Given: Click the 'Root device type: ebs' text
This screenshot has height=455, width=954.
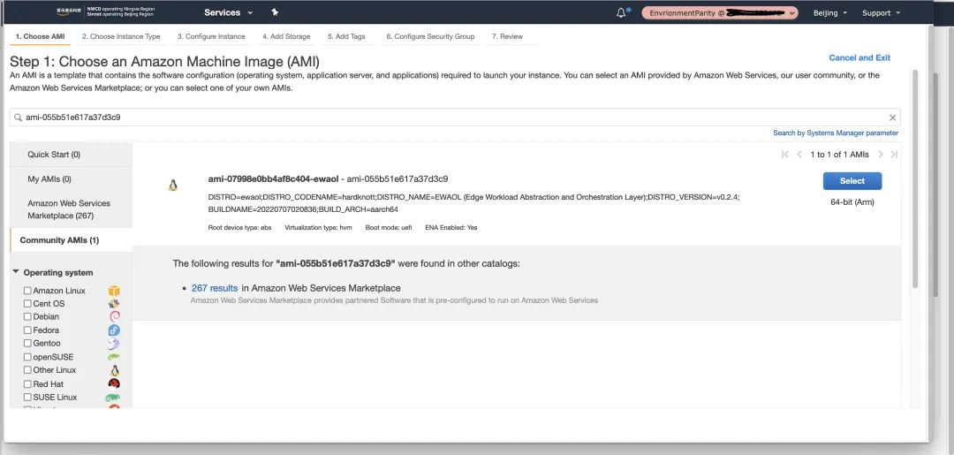Looking at the screenshot, I should [239, 228].
